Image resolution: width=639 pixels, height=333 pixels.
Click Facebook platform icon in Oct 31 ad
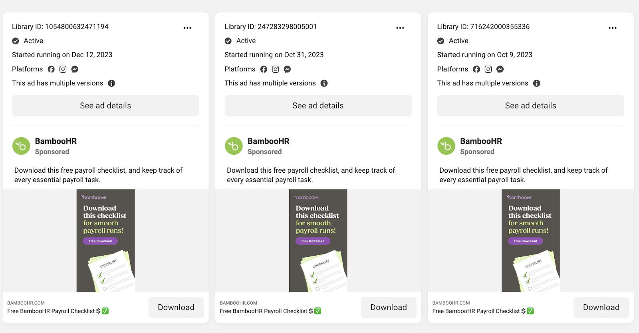(264, 69)
